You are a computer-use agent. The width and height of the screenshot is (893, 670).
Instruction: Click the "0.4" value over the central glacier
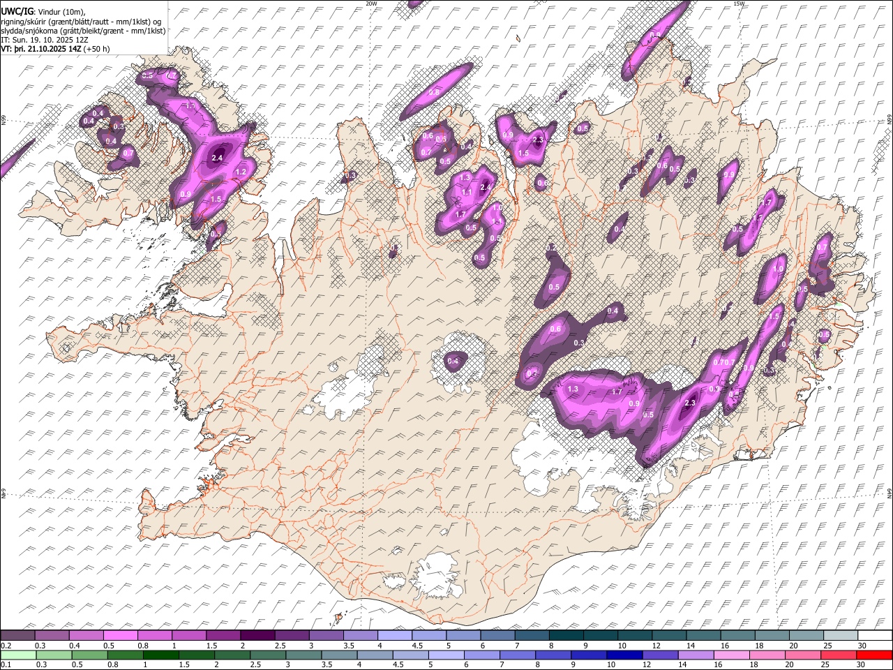(x=453, y=361)
